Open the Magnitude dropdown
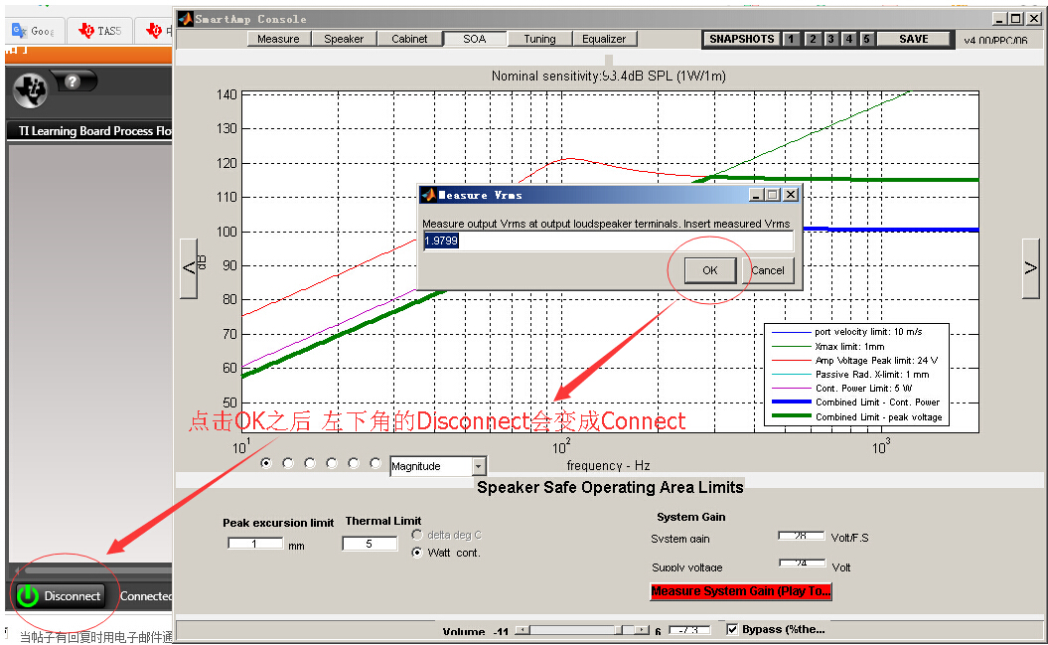1048x645 pixels. pos(479,466)
